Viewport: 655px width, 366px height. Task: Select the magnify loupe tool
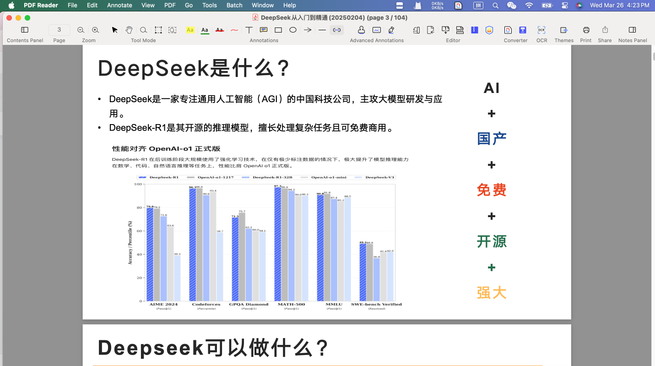click(x=143, y=30)
